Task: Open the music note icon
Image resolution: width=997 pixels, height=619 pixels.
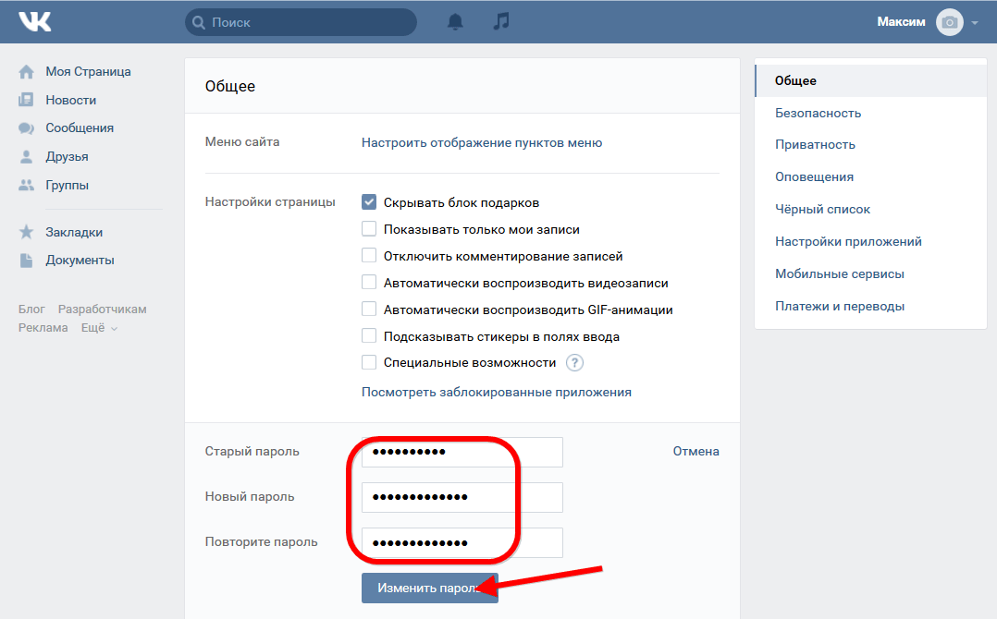Action: 501,21
